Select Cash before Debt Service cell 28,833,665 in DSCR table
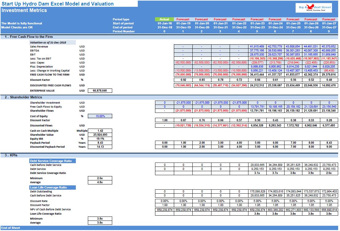The height and width of the screenshot is (231, 340). point(257,165)
